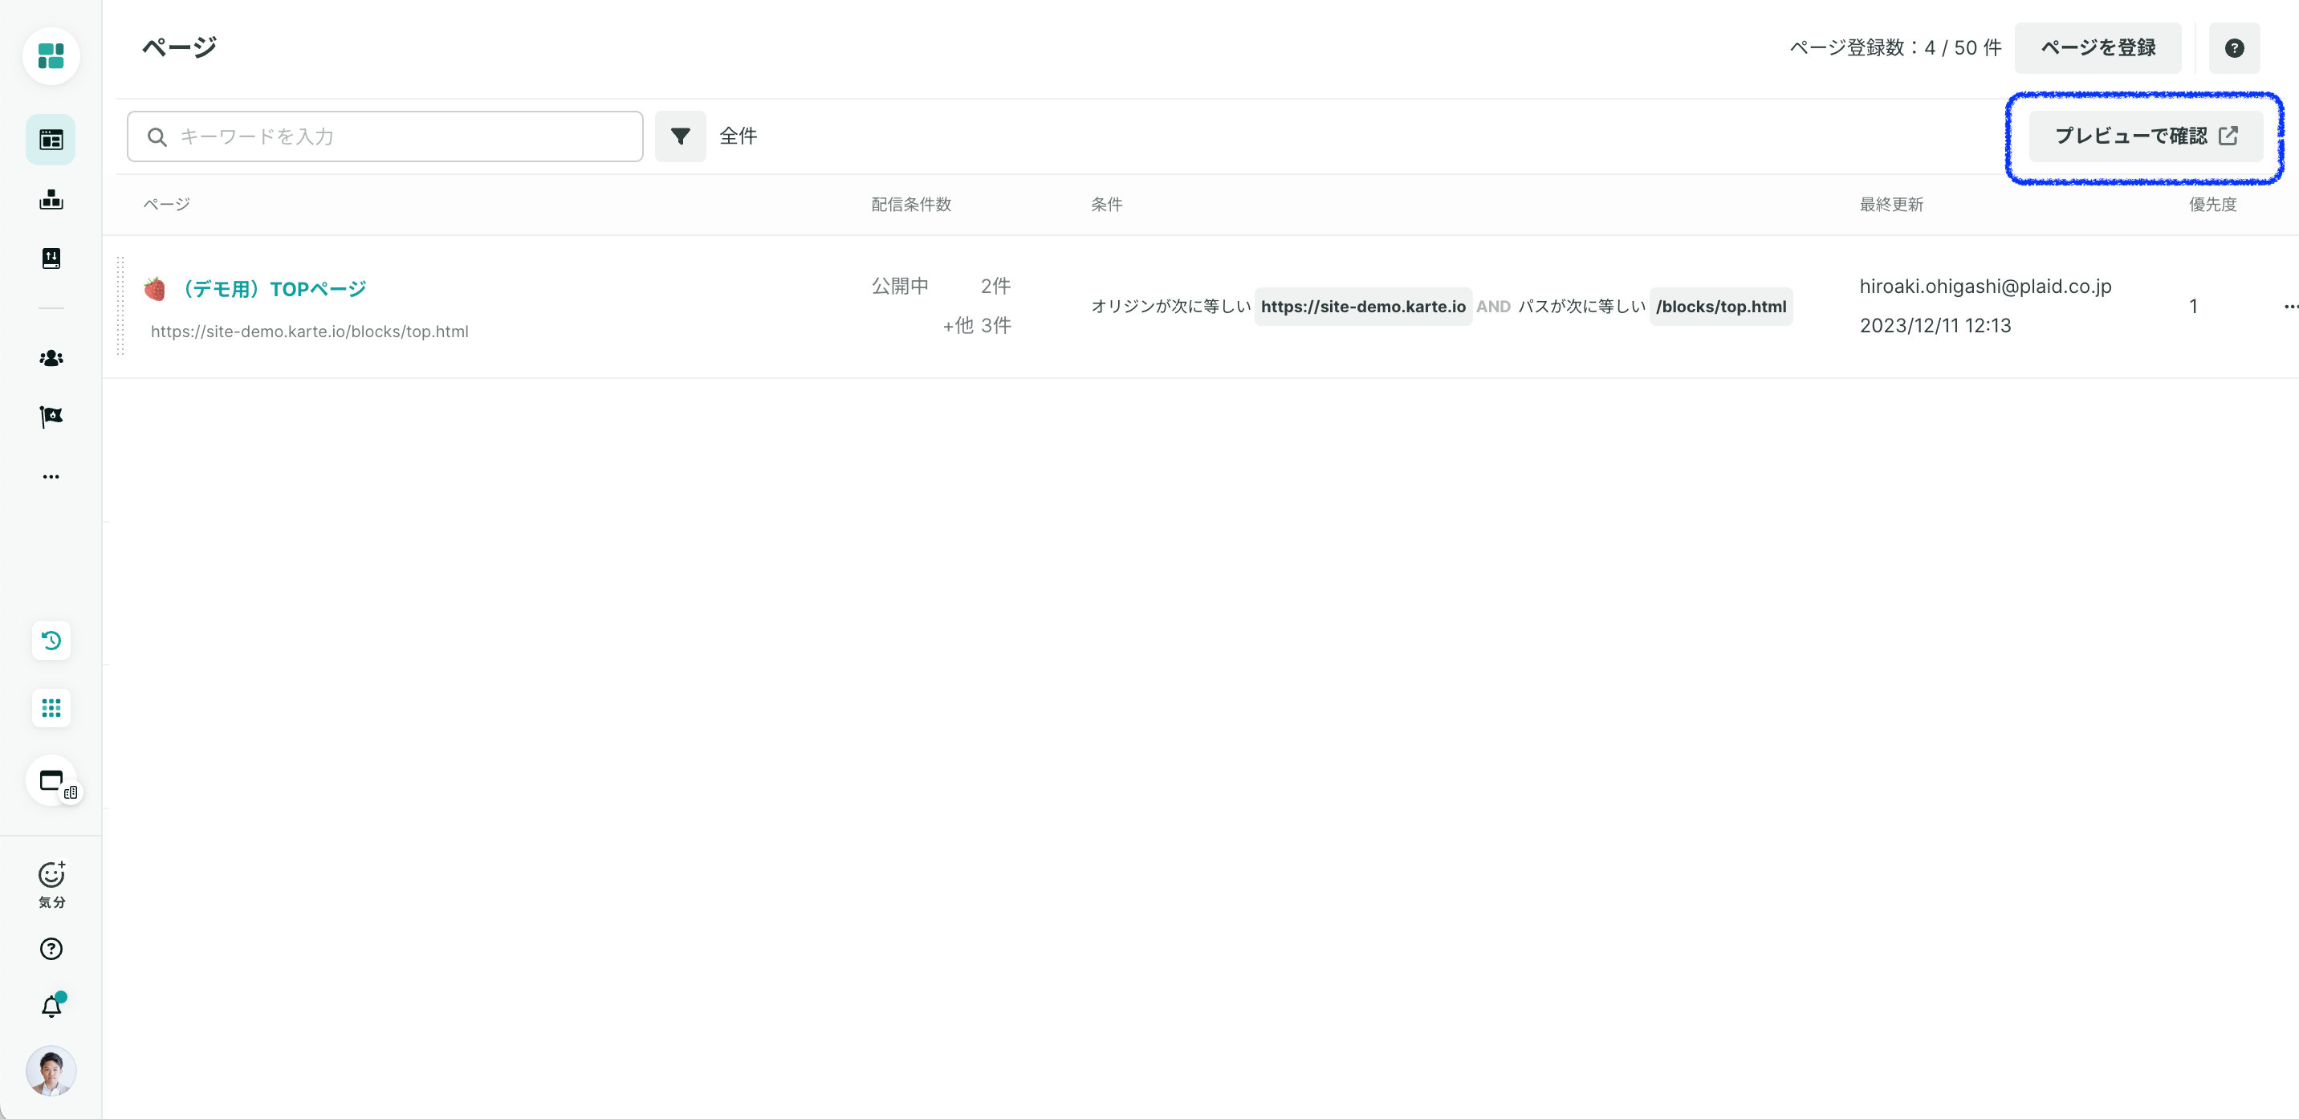Select the Pages layout icon in sidebar
The width and height of the screenshot is (2299, 1119).
tap(51, 140)
